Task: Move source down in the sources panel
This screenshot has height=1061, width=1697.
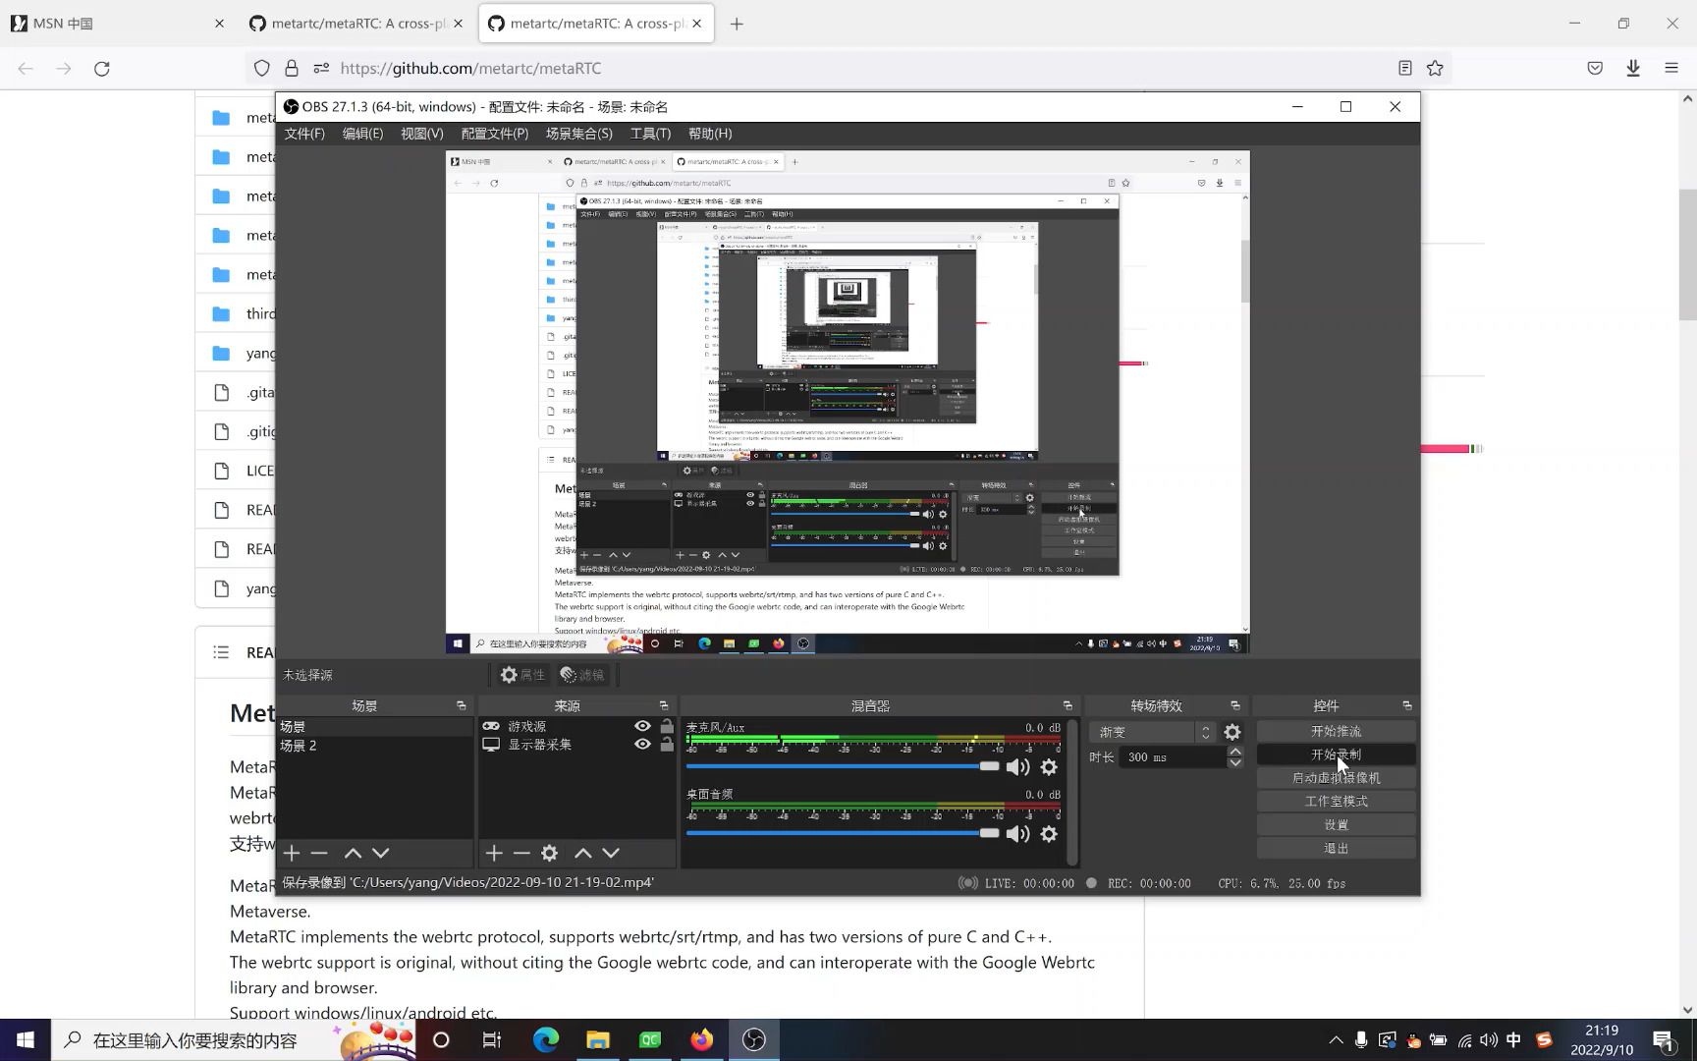Action: (611, 853)
